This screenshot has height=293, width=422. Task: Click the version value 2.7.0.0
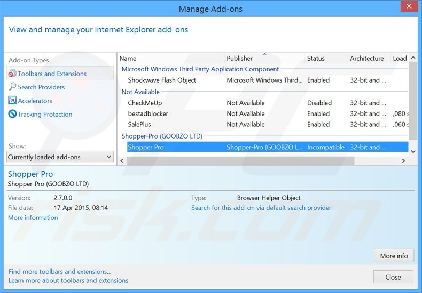click(63, 198)
